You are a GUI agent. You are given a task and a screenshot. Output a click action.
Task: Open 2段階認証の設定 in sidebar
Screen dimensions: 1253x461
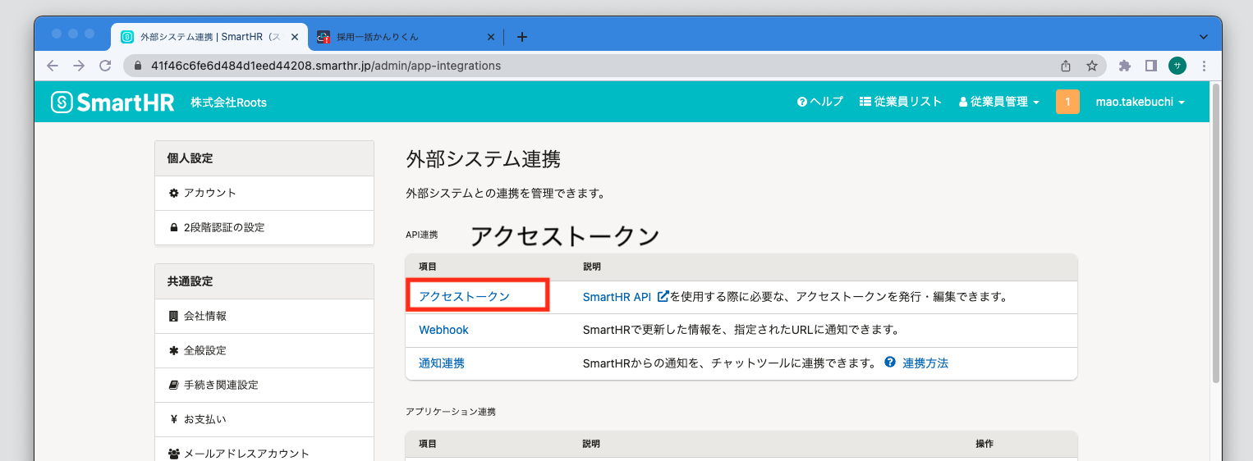(x=264, y=227)
